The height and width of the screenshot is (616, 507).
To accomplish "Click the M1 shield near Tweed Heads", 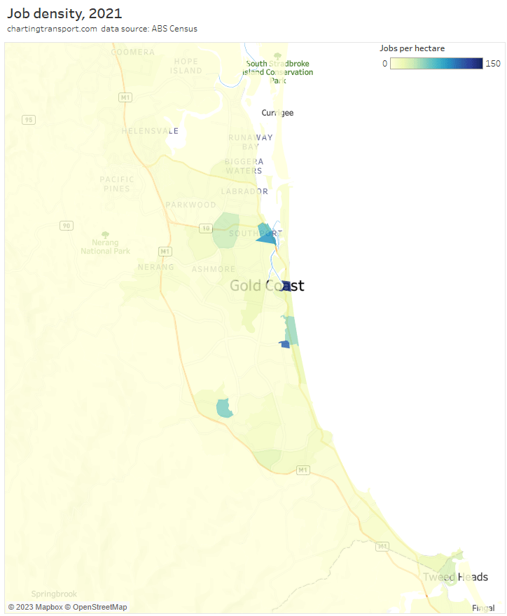I will pyautogui.click(x=382, y=546).
